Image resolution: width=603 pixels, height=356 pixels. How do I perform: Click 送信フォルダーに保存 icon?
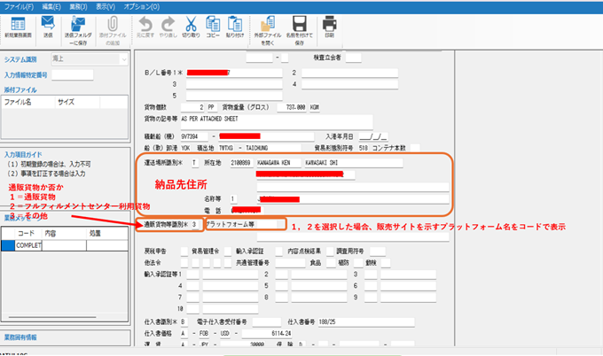(x=77, y=25)
